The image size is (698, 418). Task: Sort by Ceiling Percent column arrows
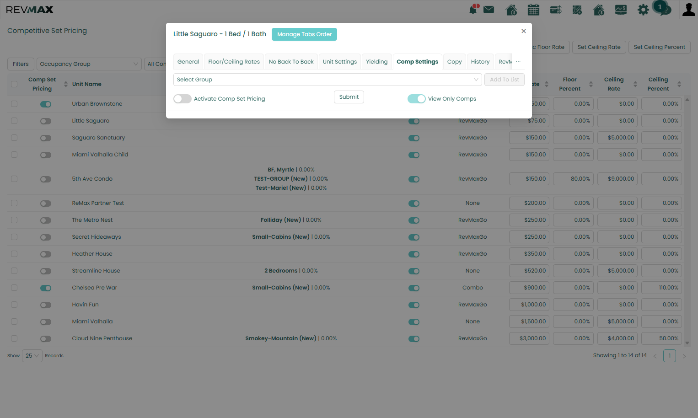[x=679, y=84]
